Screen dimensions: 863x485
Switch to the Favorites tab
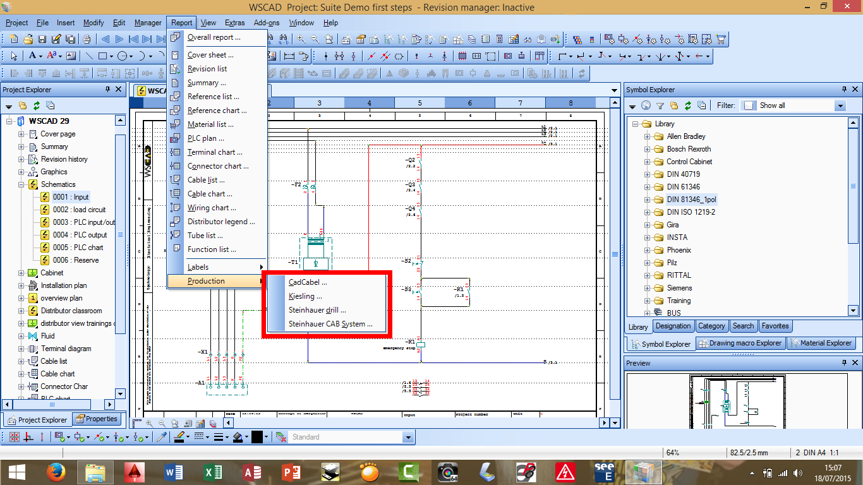(775, 326)
